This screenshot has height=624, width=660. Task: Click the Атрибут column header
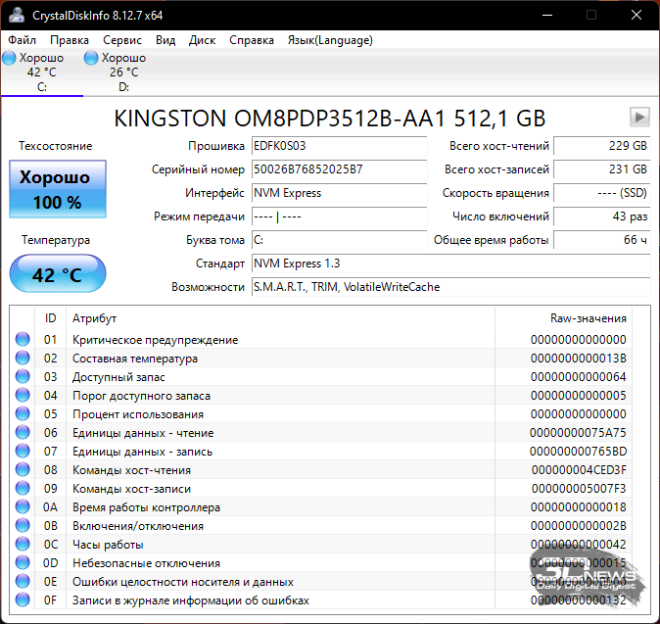click(280, 318)
